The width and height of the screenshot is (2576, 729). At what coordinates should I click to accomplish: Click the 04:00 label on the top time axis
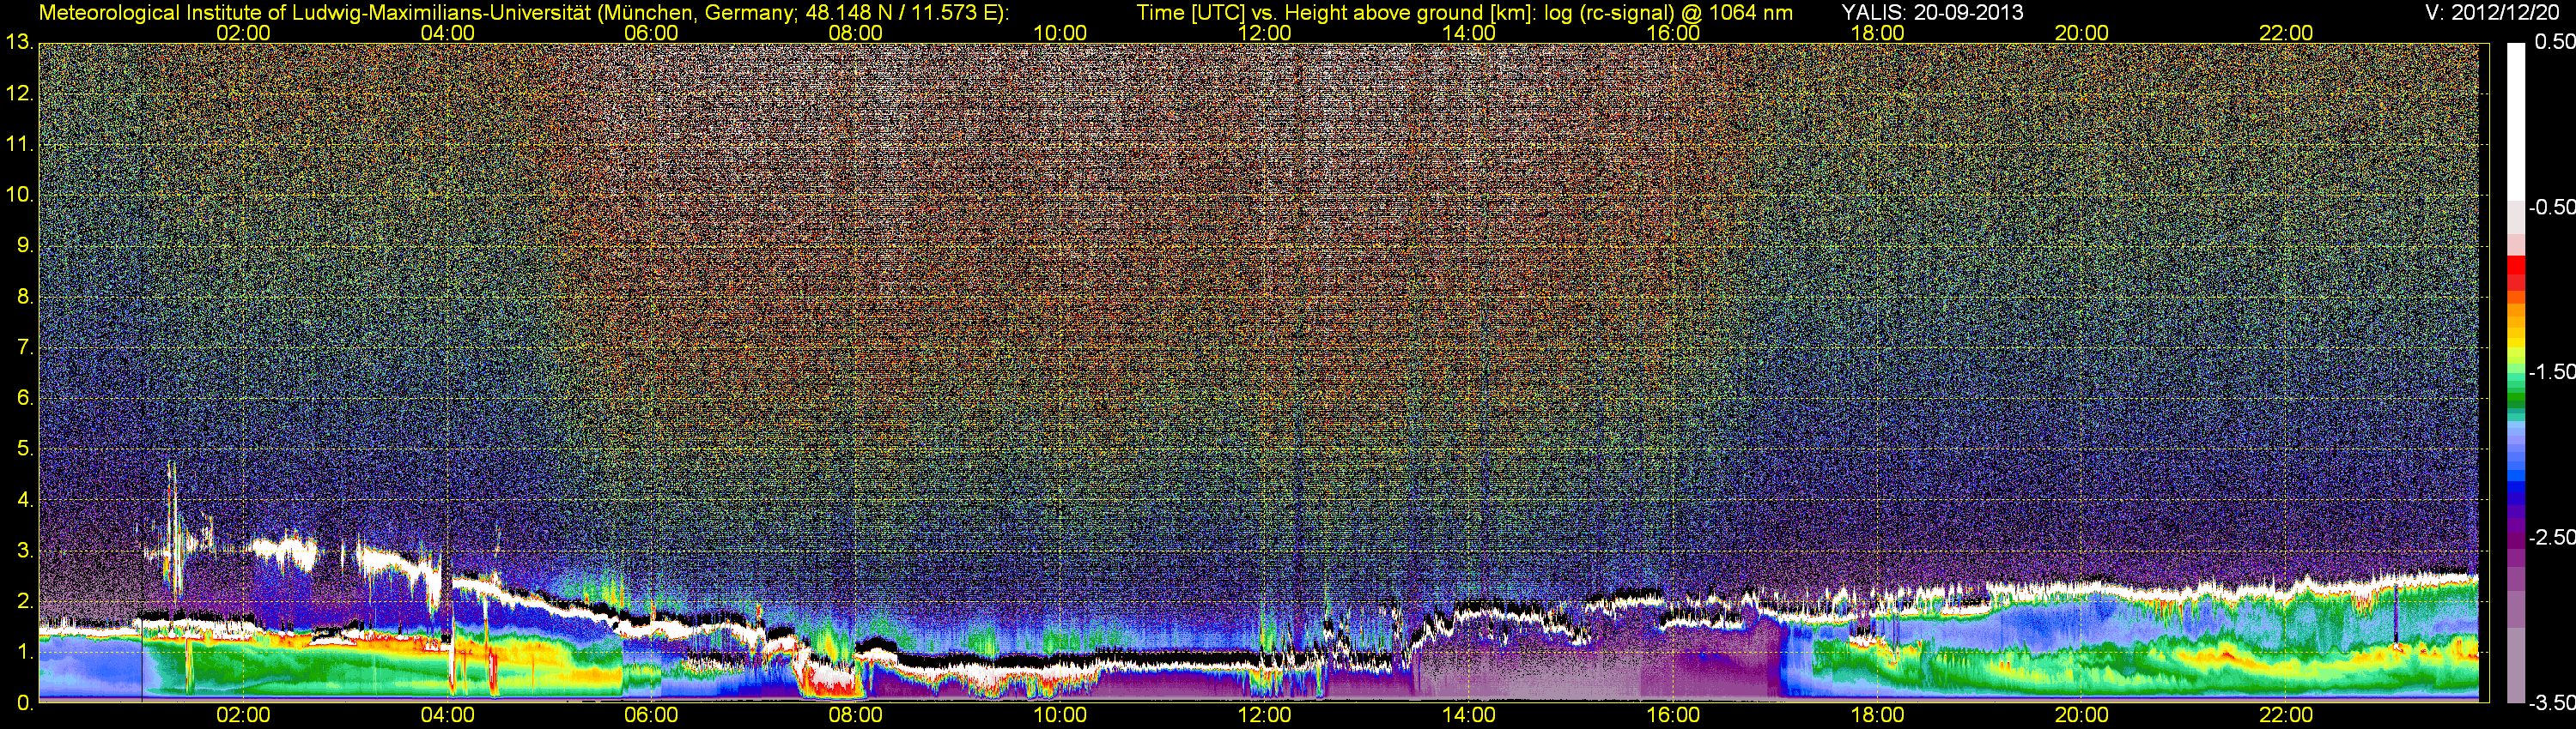coord(447,33)
